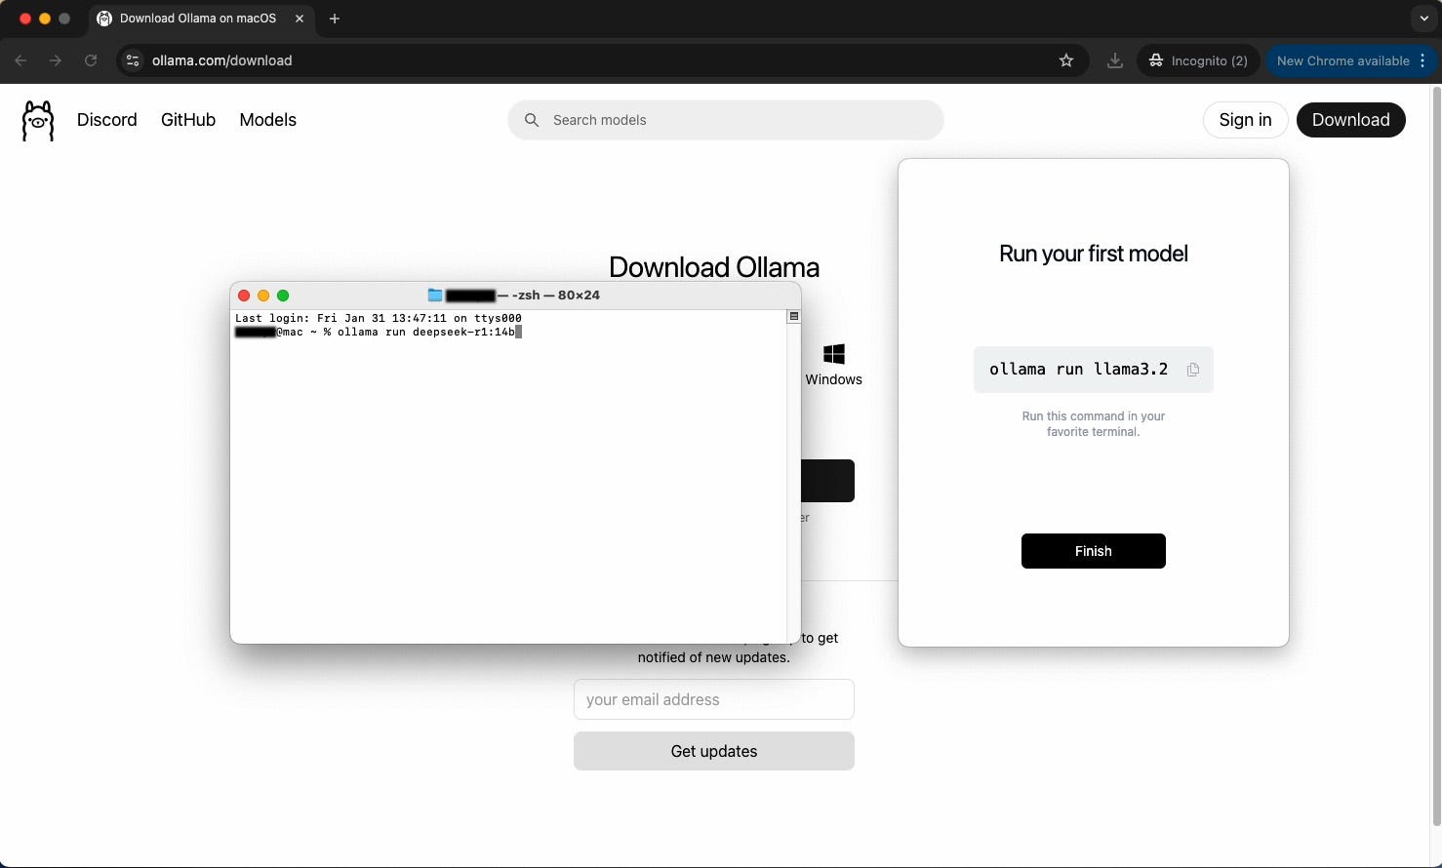Open a new Chrome tab

tap(335, 19)
